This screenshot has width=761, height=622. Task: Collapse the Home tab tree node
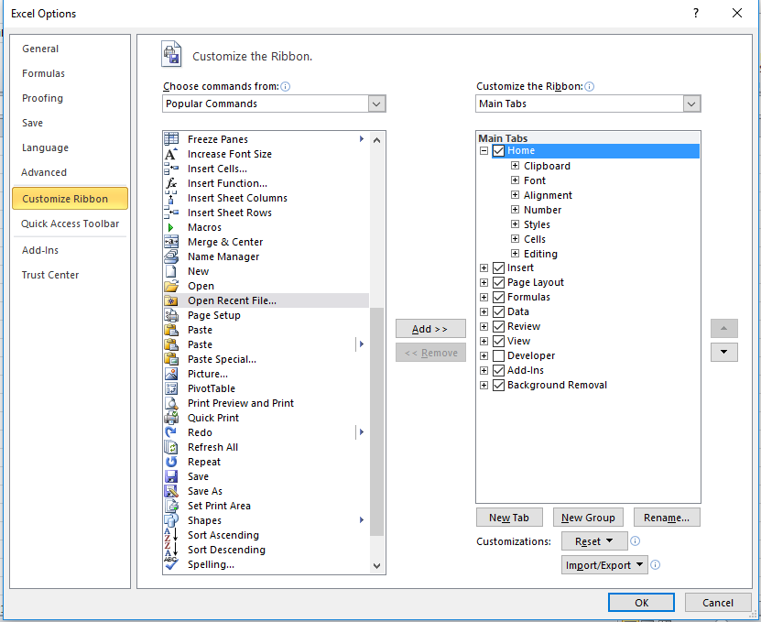tap(484, 150)
